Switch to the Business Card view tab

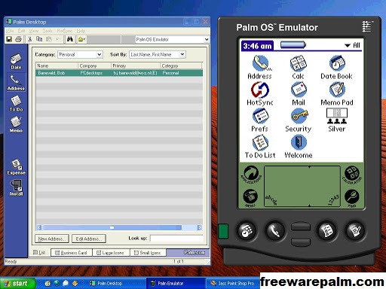tap(72, 253)
